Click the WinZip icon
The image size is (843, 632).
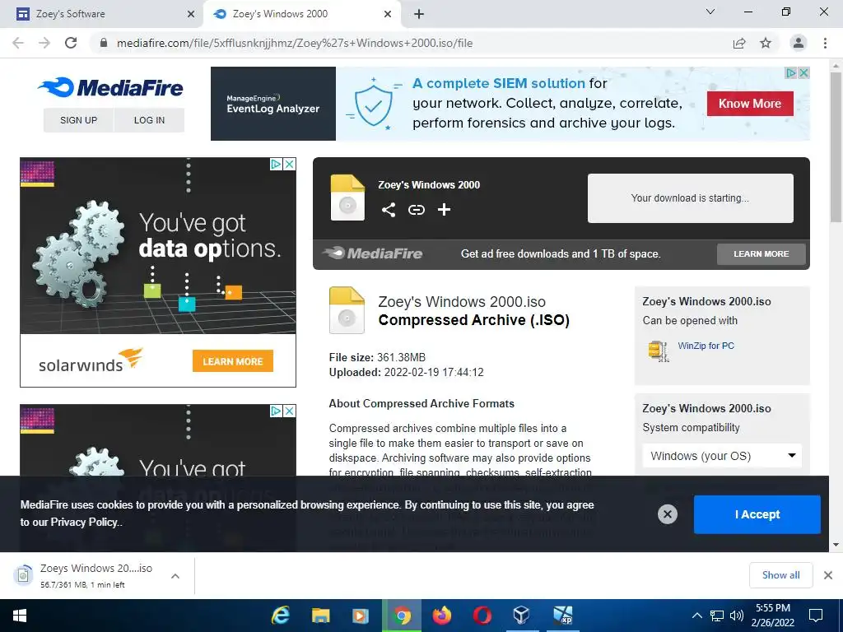pos(659,351)
